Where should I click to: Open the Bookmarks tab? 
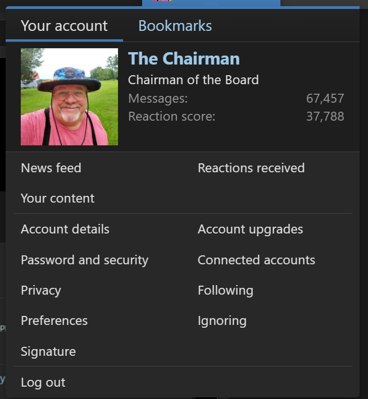pyautogui.click(x=175, y=26)
